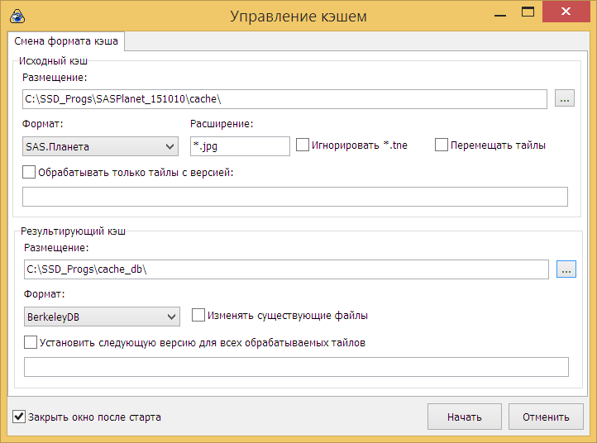Click the source cache path field
This screenshot has width=597, height=443.
[x=284, y=99]
